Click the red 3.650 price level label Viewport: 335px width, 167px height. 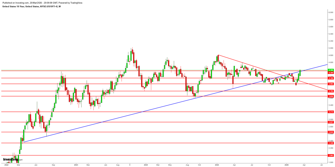(331, 96)
